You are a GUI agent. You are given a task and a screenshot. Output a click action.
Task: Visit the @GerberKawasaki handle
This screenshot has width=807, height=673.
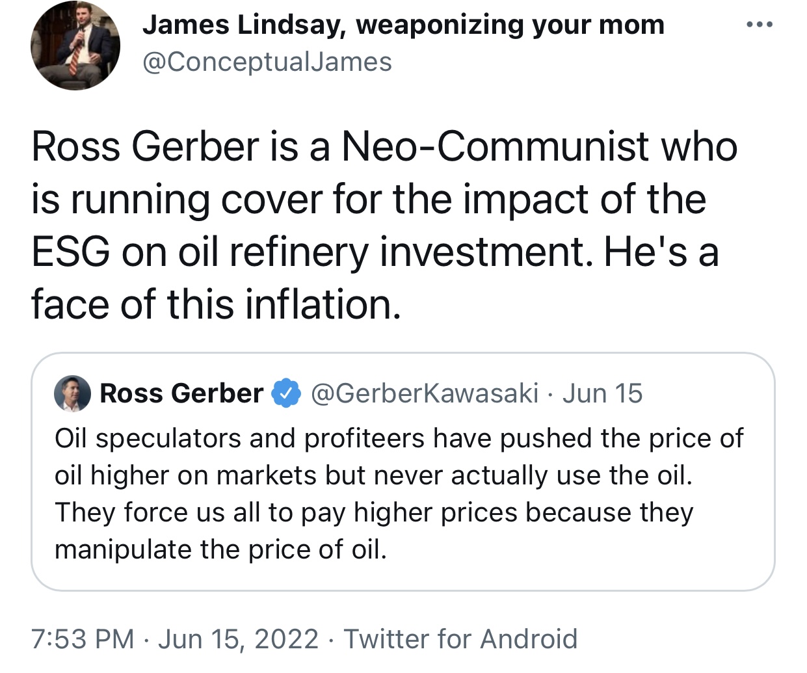click(x=425, y=393)
